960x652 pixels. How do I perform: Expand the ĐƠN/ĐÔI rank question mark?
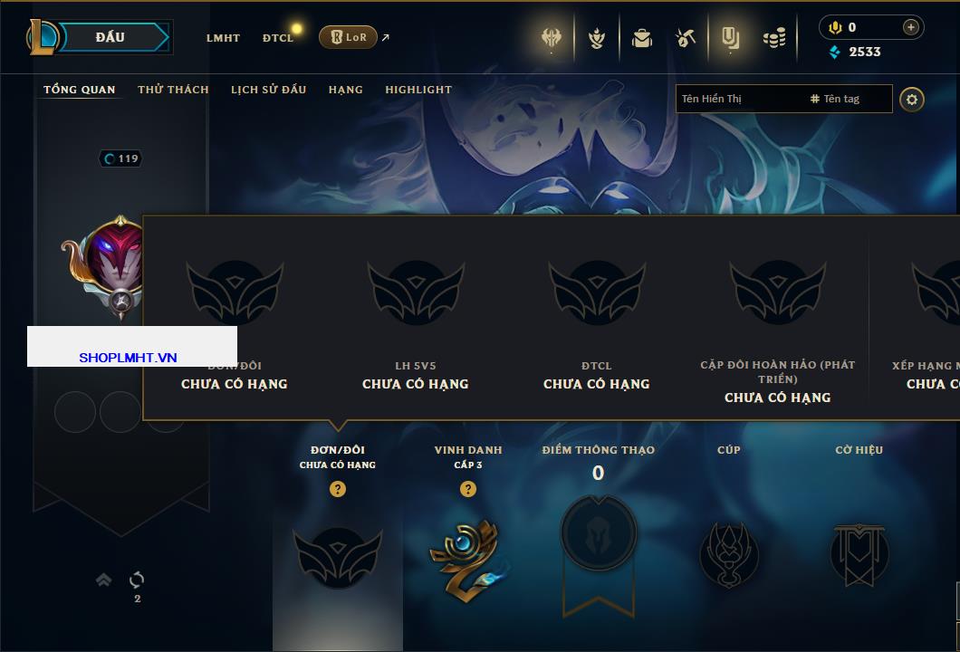[337, 488]
